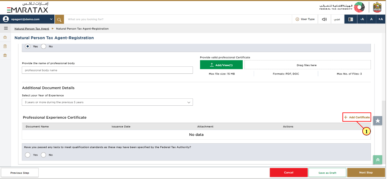Click the Add Certificate link
This screenshot has height=180, width=387.
coord(357,117)
